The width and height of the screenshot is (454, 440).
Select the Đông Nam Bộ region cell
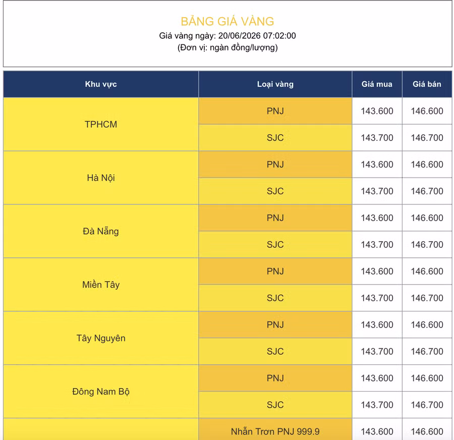pyautogui.click(x=101, y=392)
